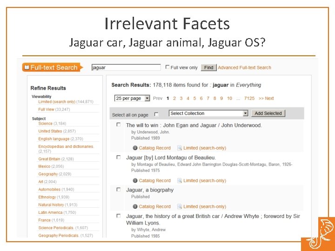Go to results page 2

click(174, 99)
